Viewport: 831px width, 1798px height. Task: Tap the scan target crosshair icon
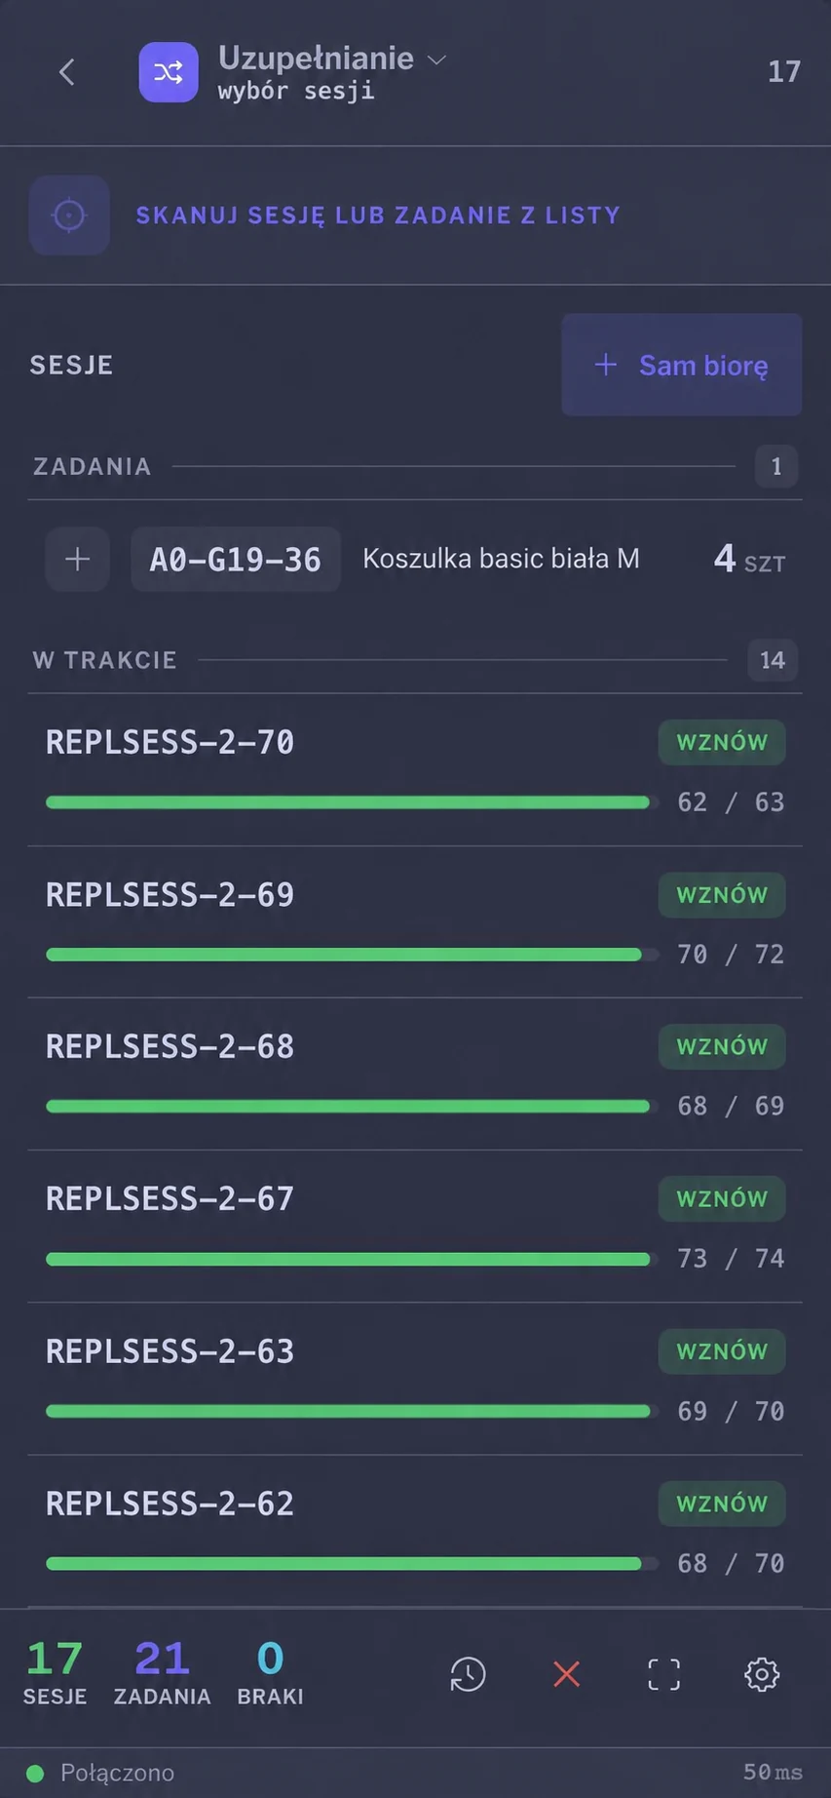pyautogui.click(x=69, y=215)
